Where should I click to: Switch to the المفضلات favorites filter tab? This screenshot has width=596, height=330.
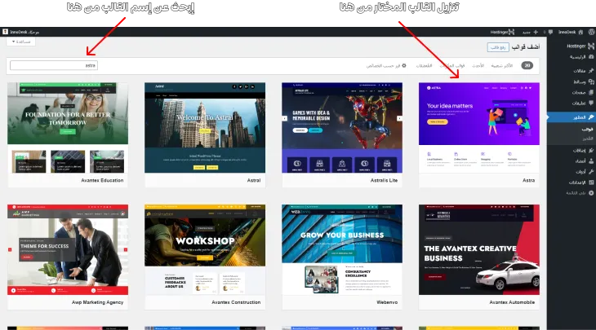425,66
